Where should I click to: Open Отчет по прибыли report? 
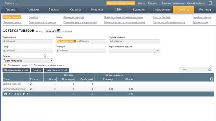161,17
